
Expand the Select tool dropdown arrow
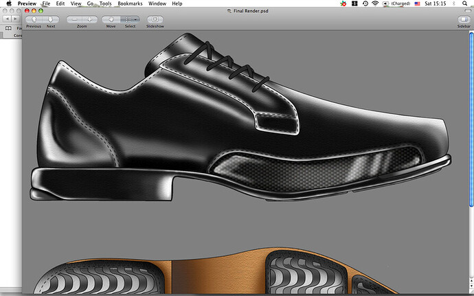pyautogui.click(x=135, y=19)
